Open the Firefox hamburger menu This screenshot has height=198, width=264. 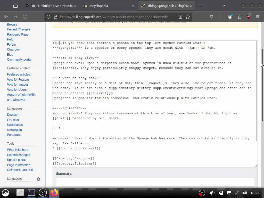click(258, 17)
